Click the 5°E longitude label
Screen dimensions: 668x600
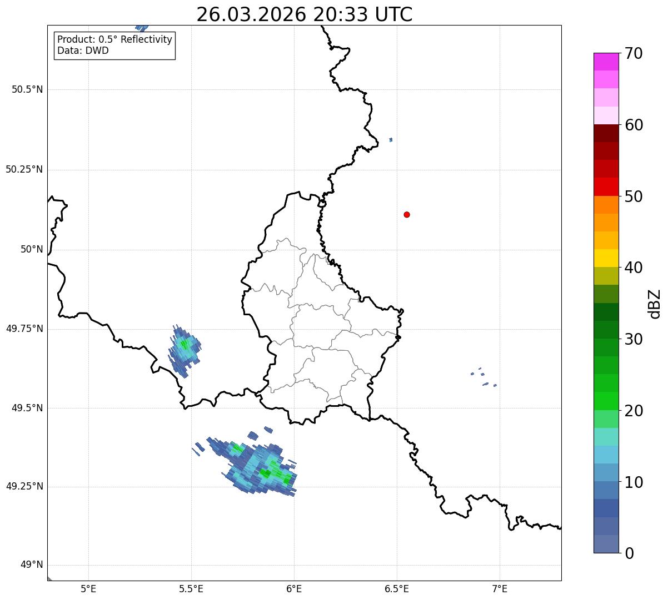88,588
